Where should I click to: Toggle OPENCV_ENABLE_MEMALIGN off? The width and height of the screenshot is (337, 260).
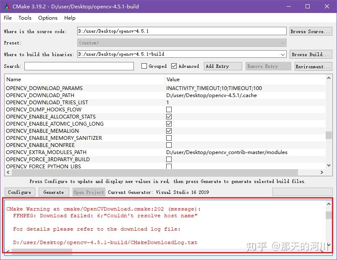[x=169, y=131]
